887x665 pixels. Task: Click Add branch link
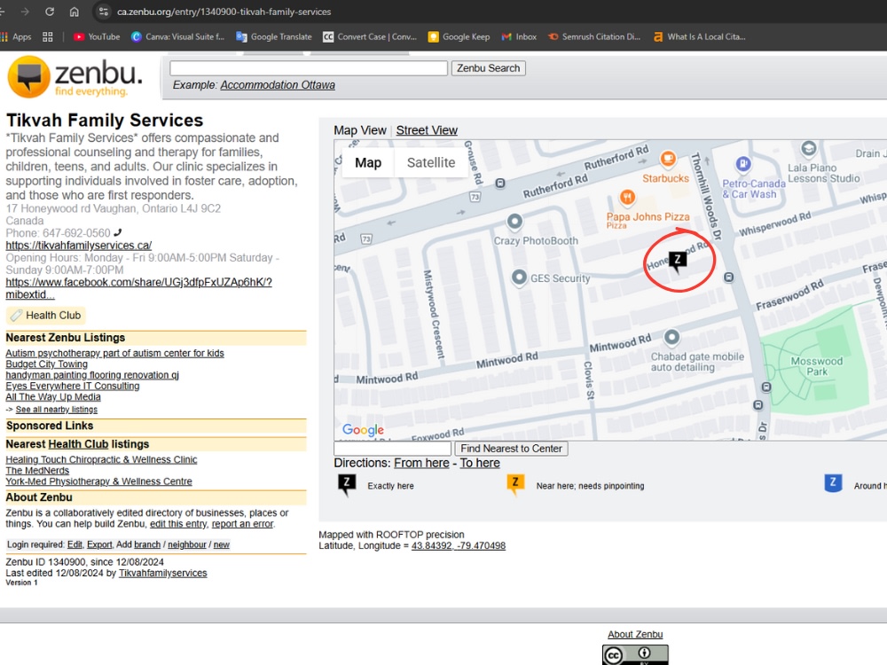(x=147, y=544)
